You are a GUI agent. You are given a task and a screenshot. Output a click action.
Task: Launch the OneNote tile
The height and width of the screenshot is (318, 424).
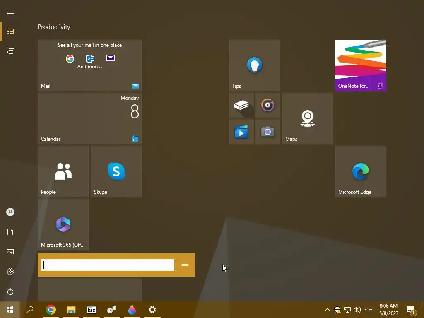[x=361, y=65]
